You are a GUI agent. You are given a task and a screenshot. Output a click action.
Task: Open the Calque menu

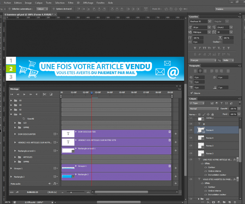(38, 3)
